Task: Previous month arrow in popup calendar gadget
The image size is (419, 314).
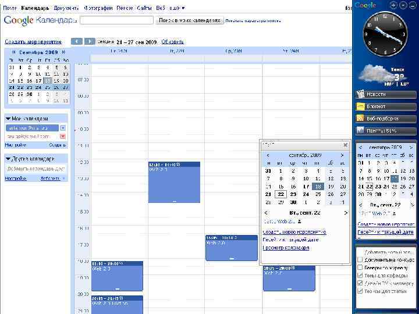Action: [x=268, y=155]
